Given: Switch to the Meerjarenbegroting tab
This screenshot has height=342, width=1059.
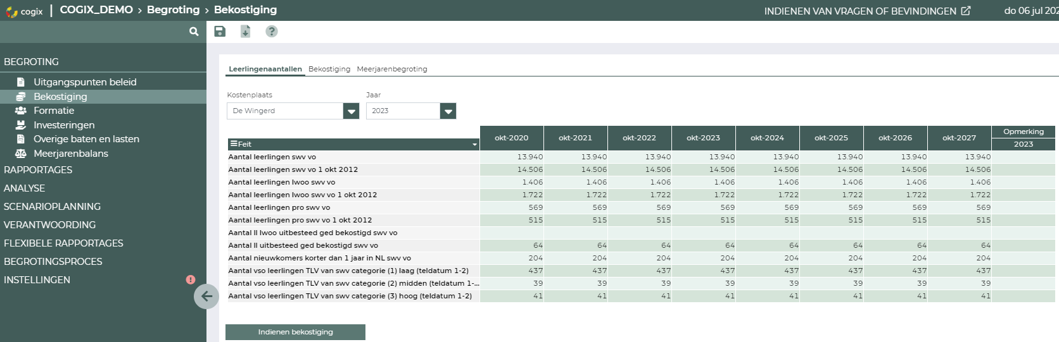Looking at the screenshot, I should 391,69.
